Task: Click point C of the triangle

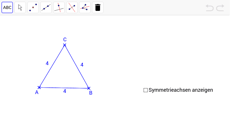Action: click(65, 45)
